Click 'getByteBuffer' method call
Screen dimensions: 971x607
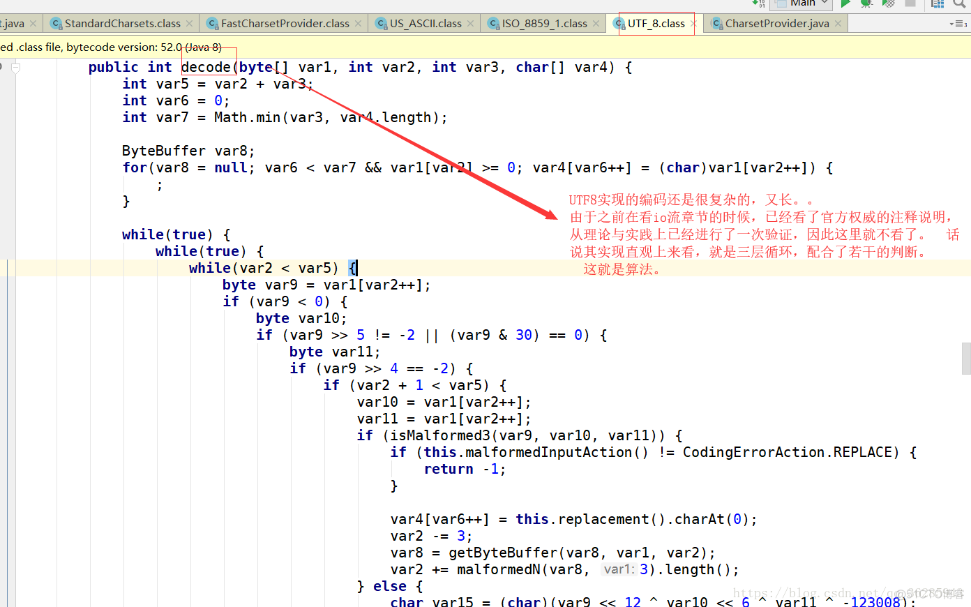(503, 553)
